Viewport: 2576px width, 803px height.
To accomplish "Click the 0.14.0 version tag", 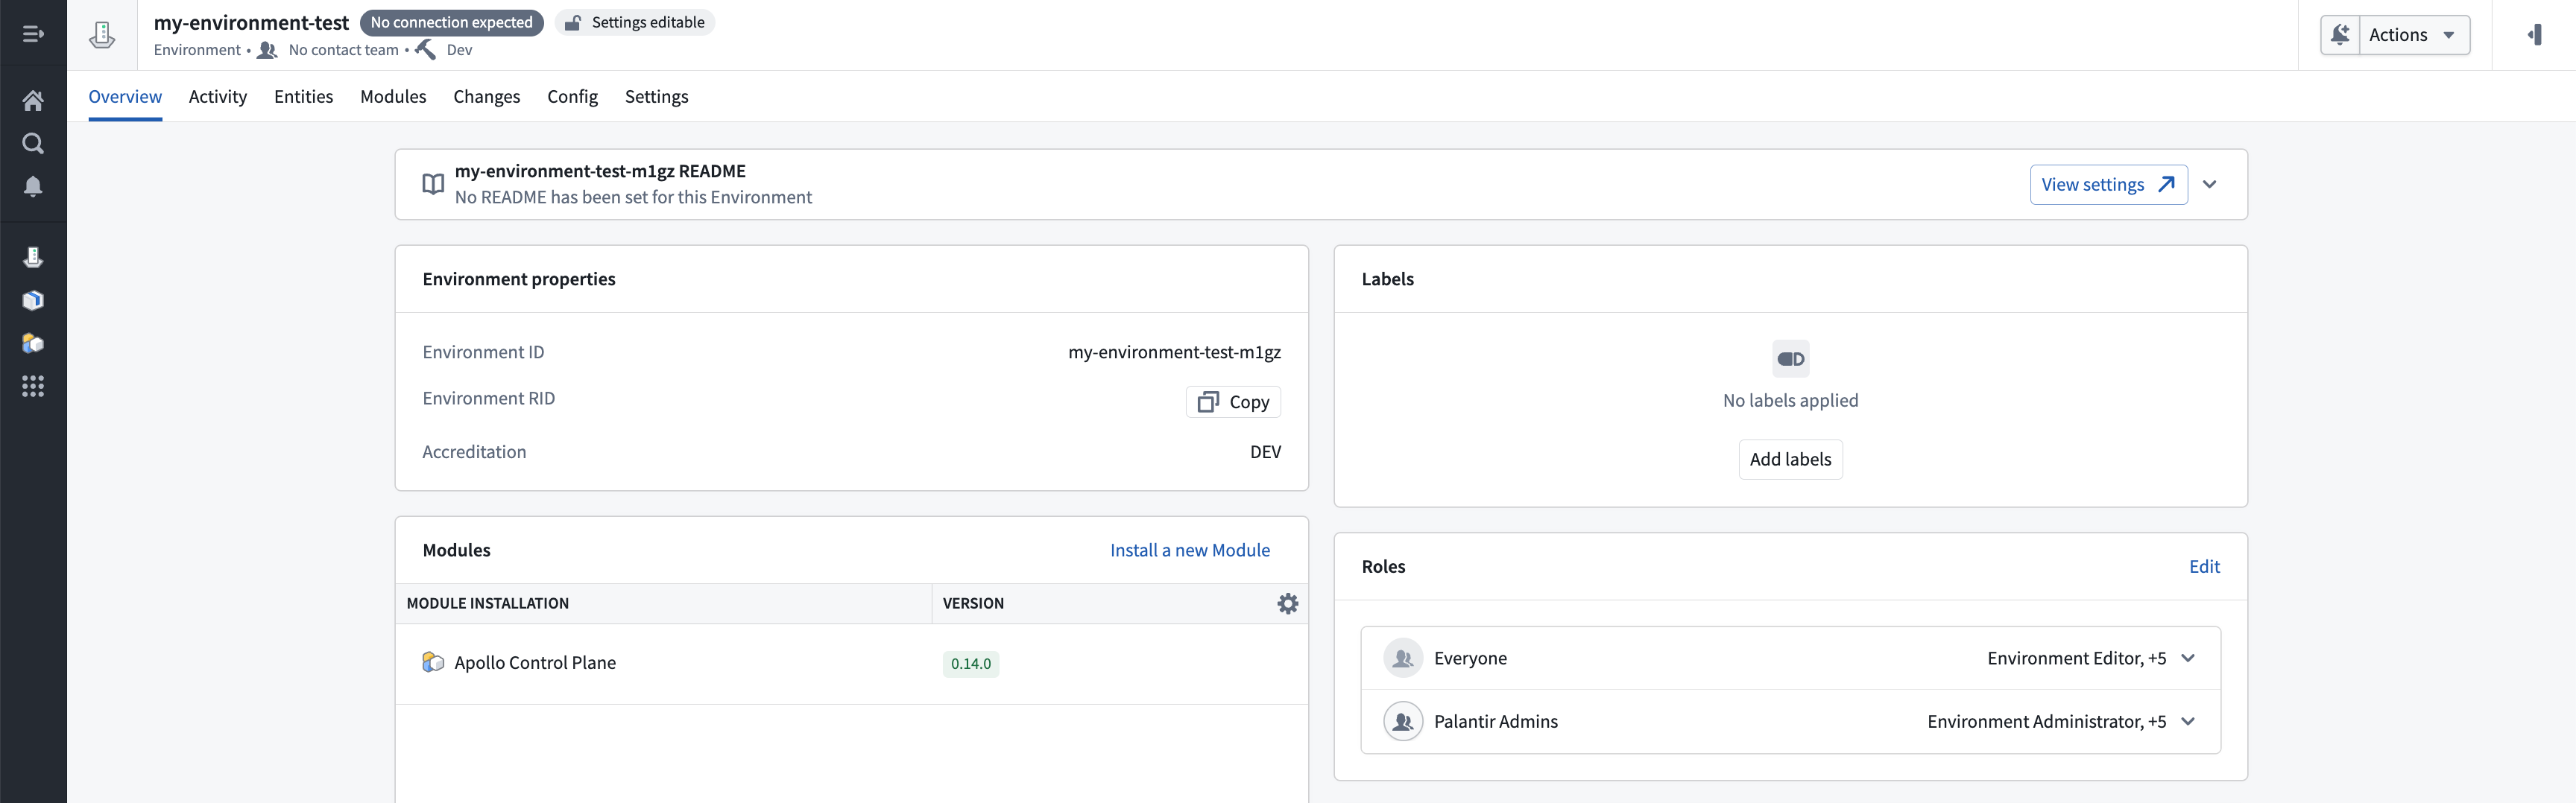I will tap(971, 663).
